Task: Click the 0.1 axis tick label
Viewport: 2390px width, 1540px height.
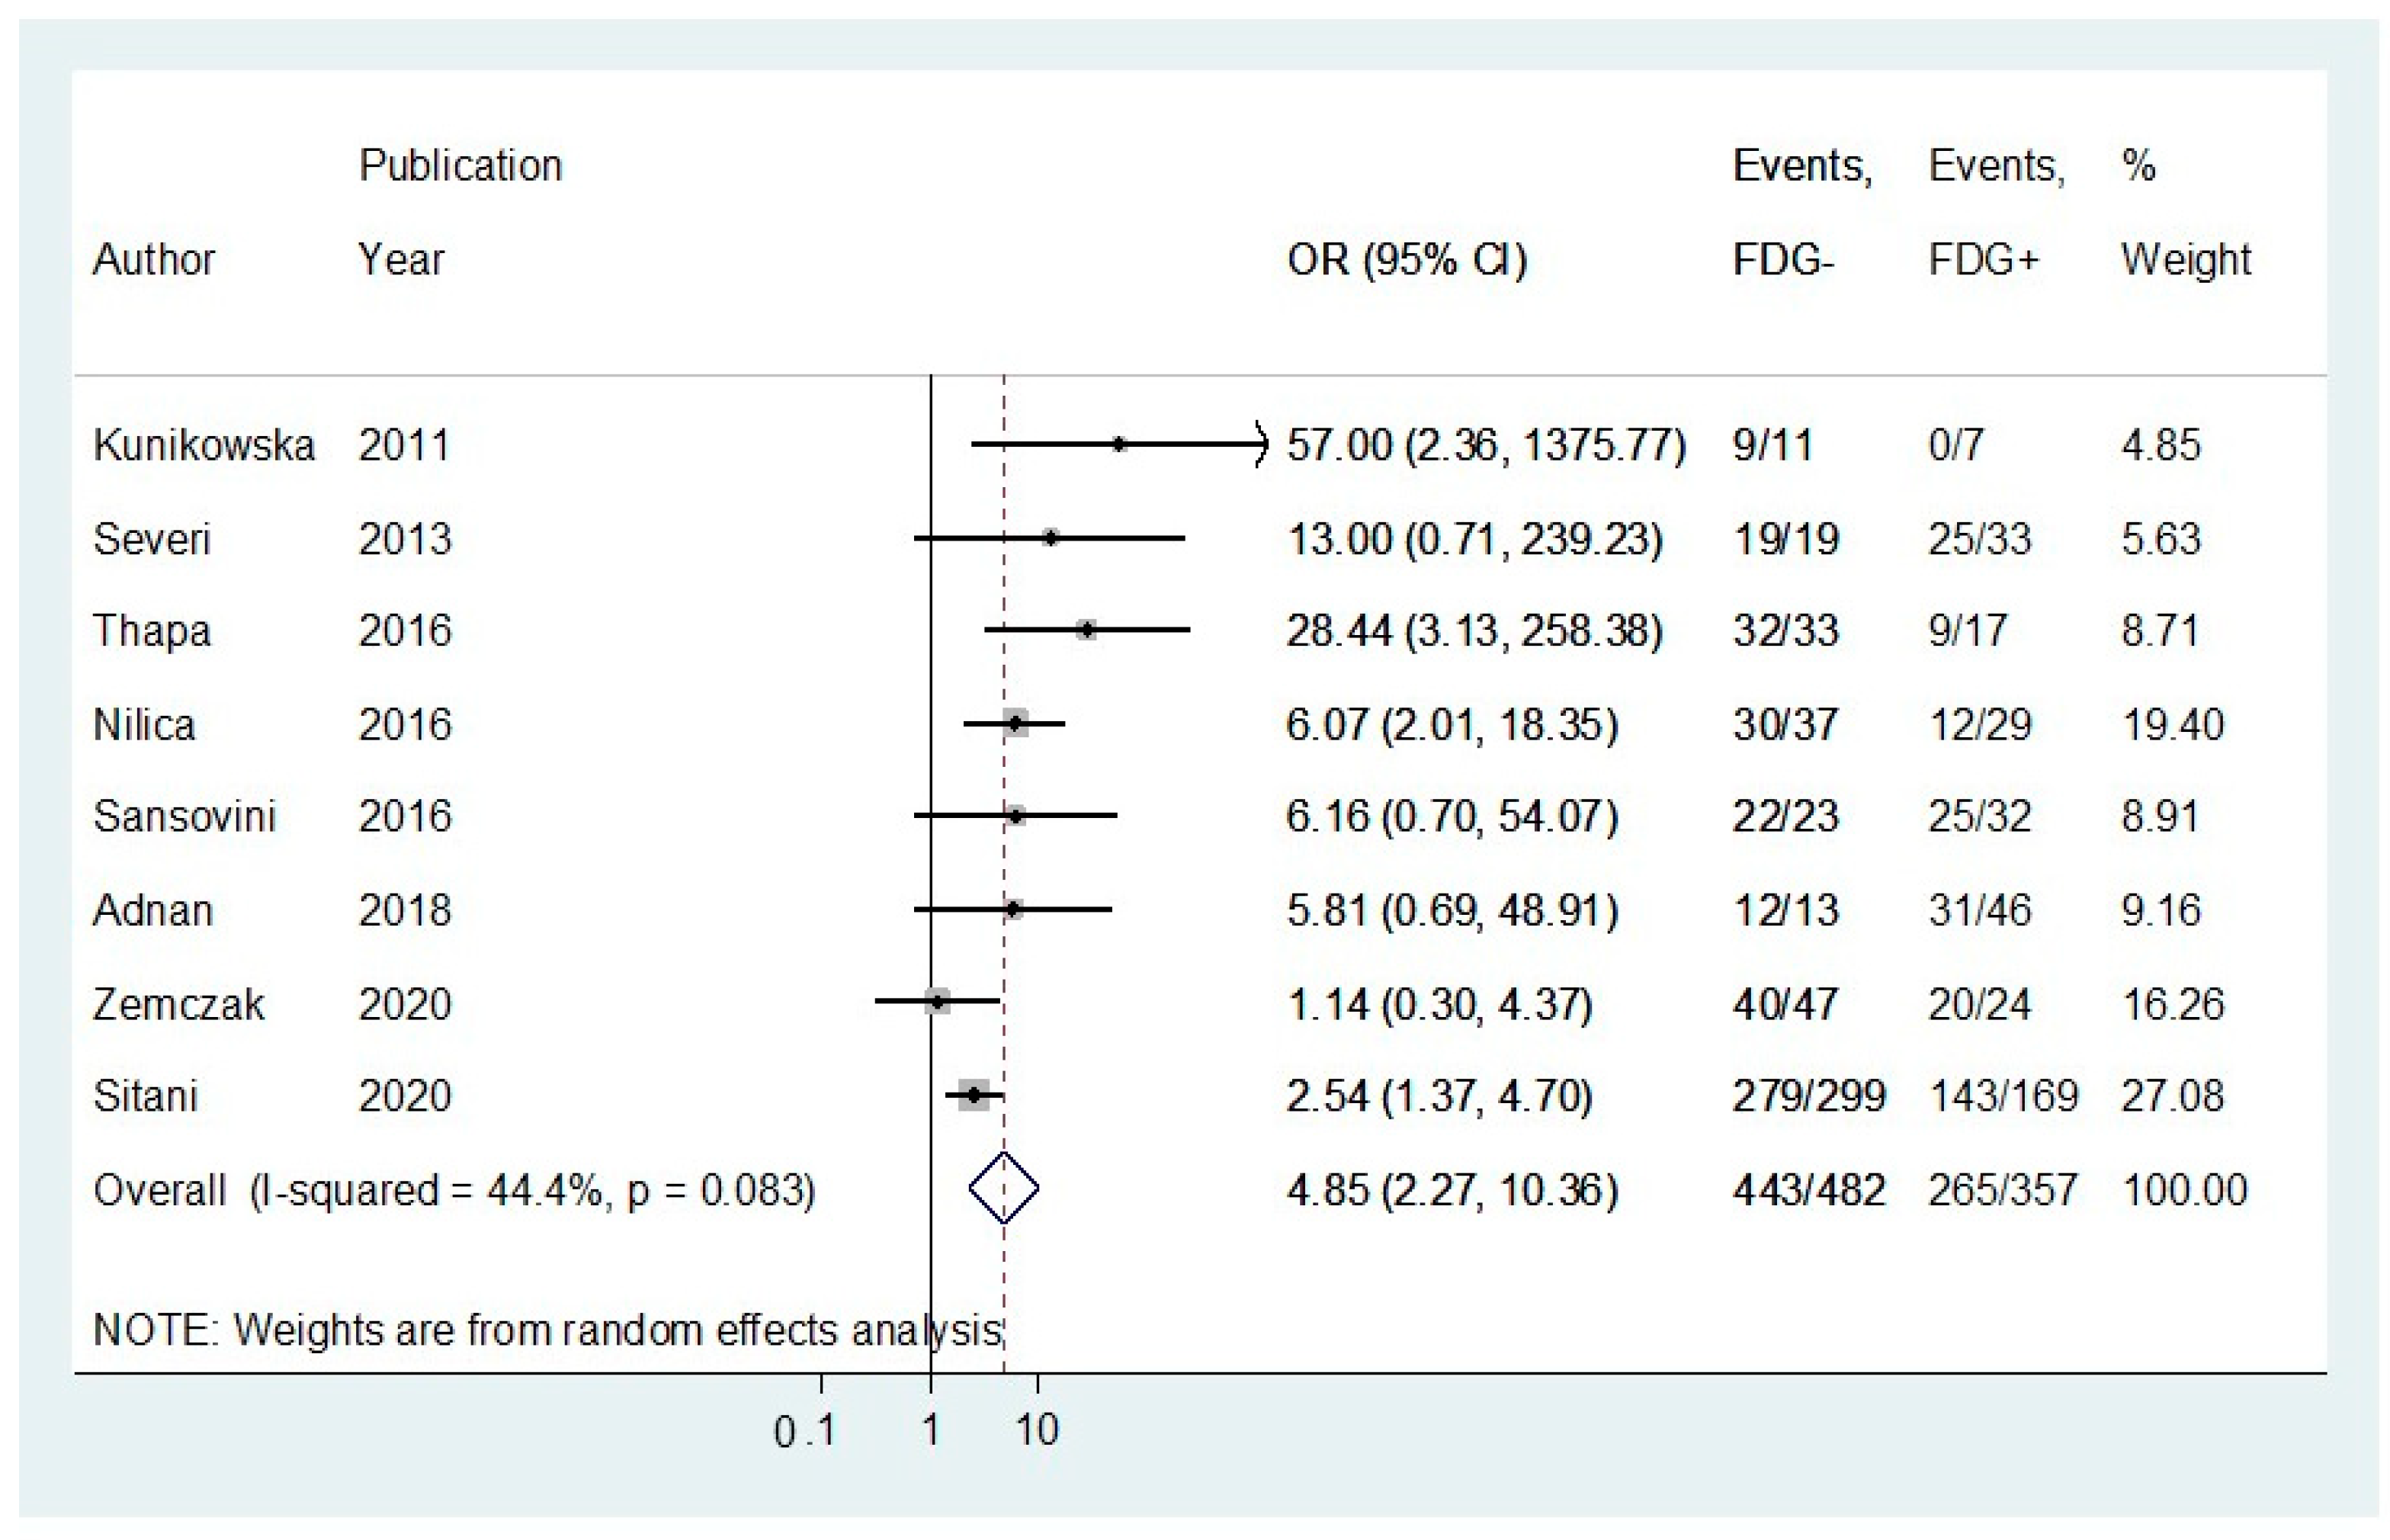Action: [x=804, y=1431]
